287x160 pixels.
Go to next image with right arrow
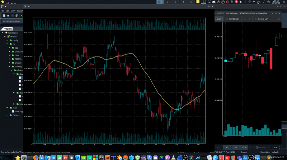point(249,19)
